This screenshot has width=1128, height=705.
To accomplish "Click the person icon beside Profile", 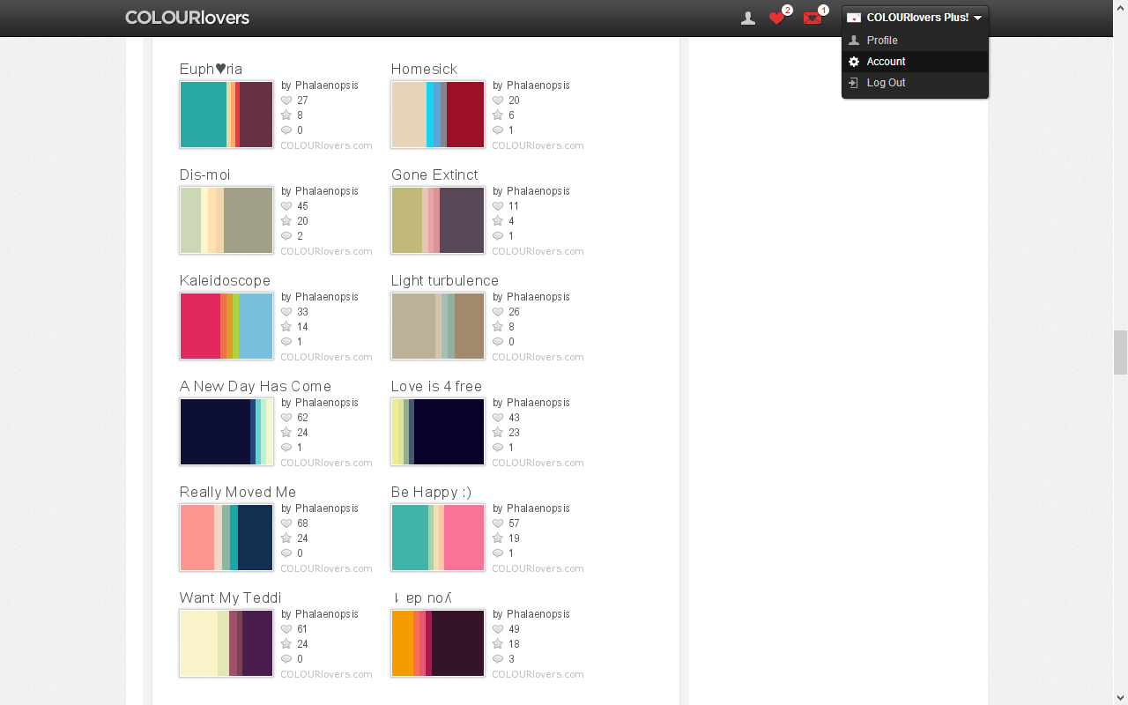I will pyautogui.click(x=853, y=41).
